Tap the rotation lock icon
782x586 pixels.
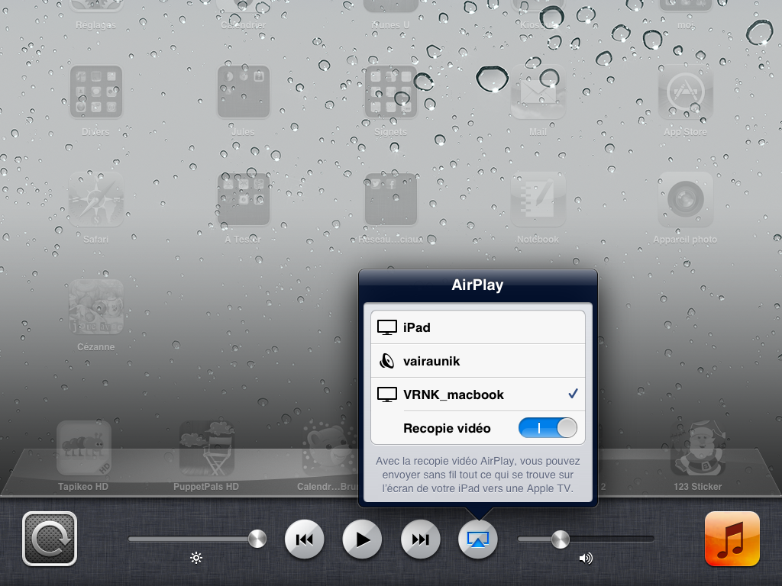(50, 539)
